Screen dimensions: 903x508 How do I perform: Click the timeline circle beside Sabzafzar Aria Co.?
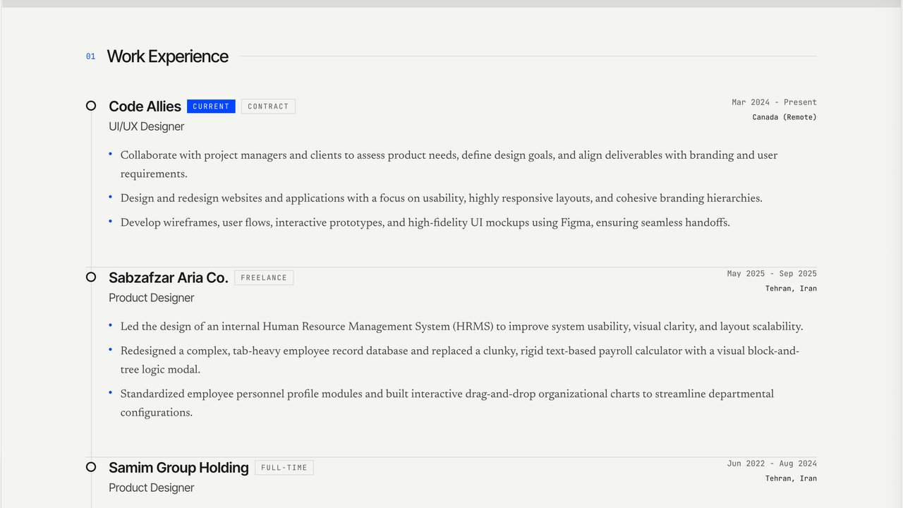coord(91,277)
